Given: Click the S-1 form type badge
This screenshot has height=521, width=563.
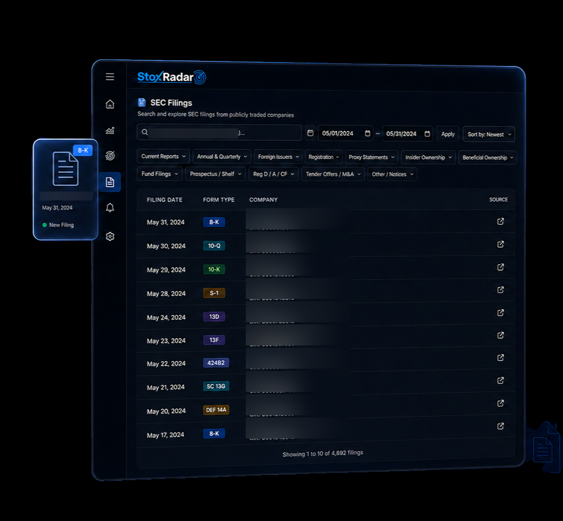Looking at the screenshot, I should point(214,293).
